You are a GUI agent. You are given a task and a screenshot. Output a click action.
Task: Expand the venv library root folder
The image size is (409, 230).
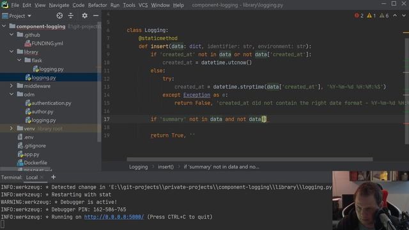(x=12, y=128)
